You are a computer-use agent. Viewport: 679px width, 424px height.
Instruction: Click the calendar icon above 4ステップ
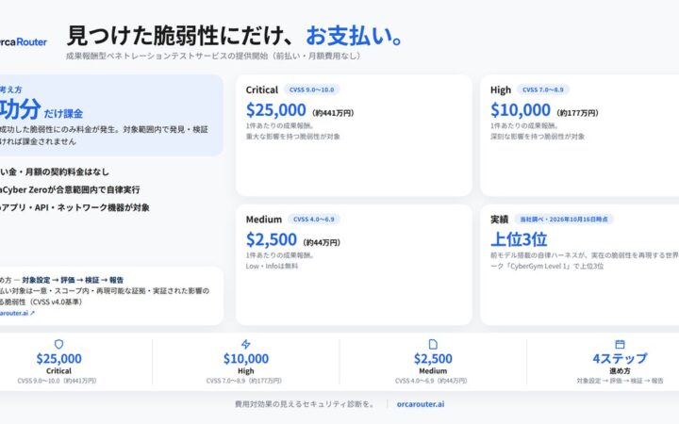point(621,344)
